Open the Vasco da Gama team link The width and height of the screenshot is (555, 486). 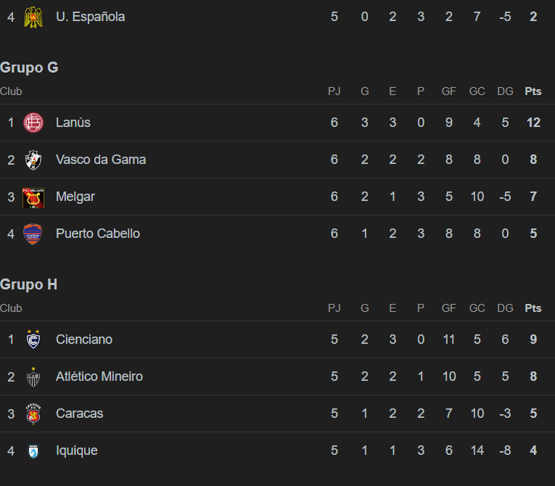[101, 160]
